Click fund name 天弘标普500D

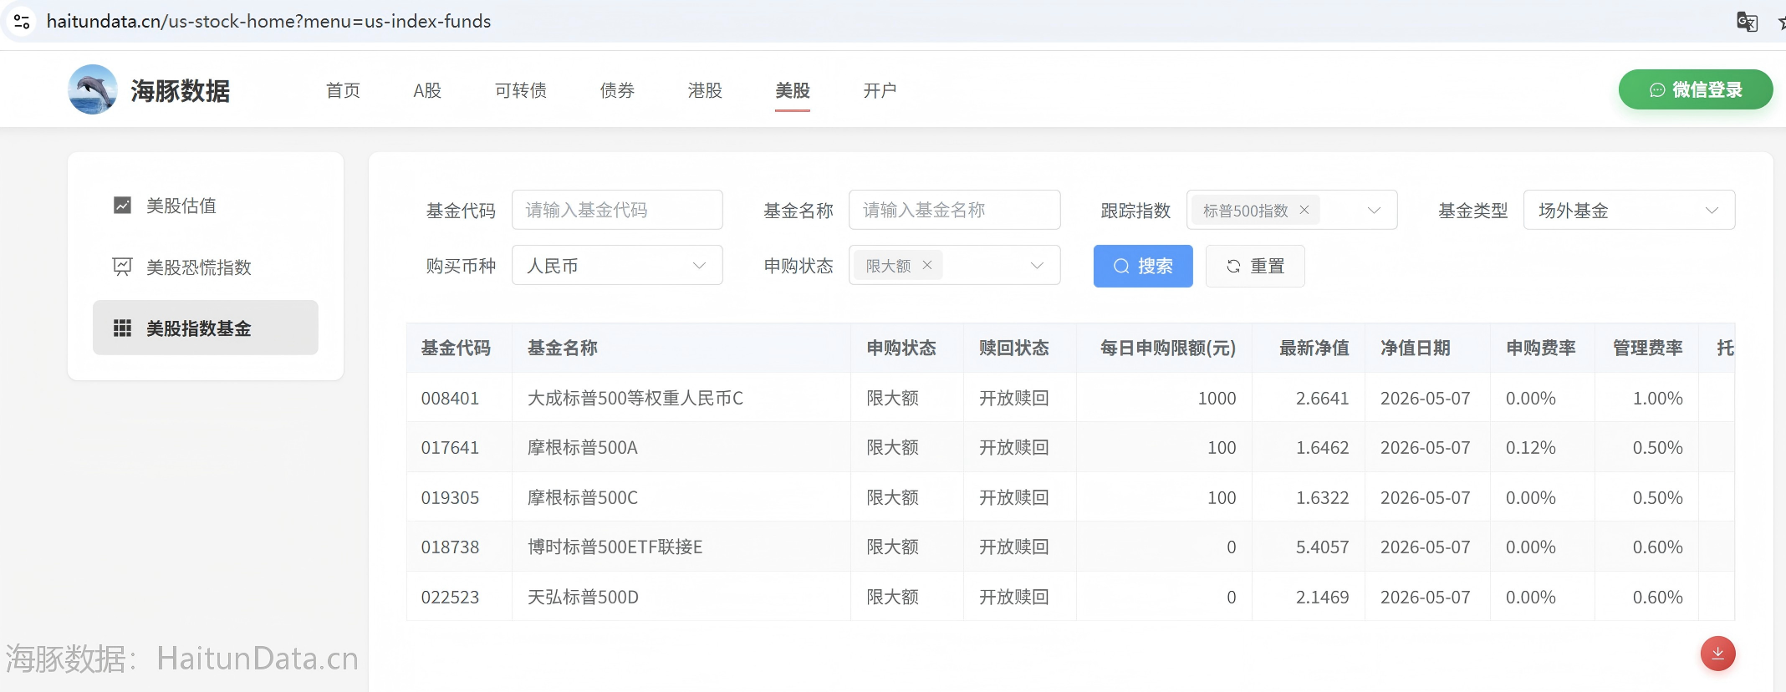point(583,597)
